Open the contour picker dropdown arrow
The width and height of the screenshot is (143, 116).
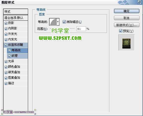[x=58, y=22]
